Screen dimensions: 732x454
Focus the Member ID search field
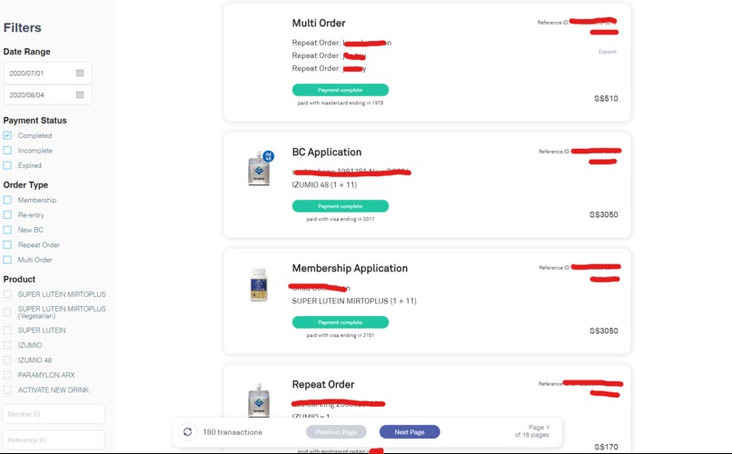[54, 414]
